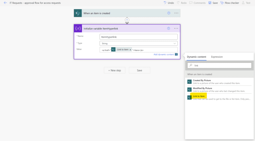Expand the Type dropdown
This screenshot has height=141, width=255.
click(x=138, y=43)
